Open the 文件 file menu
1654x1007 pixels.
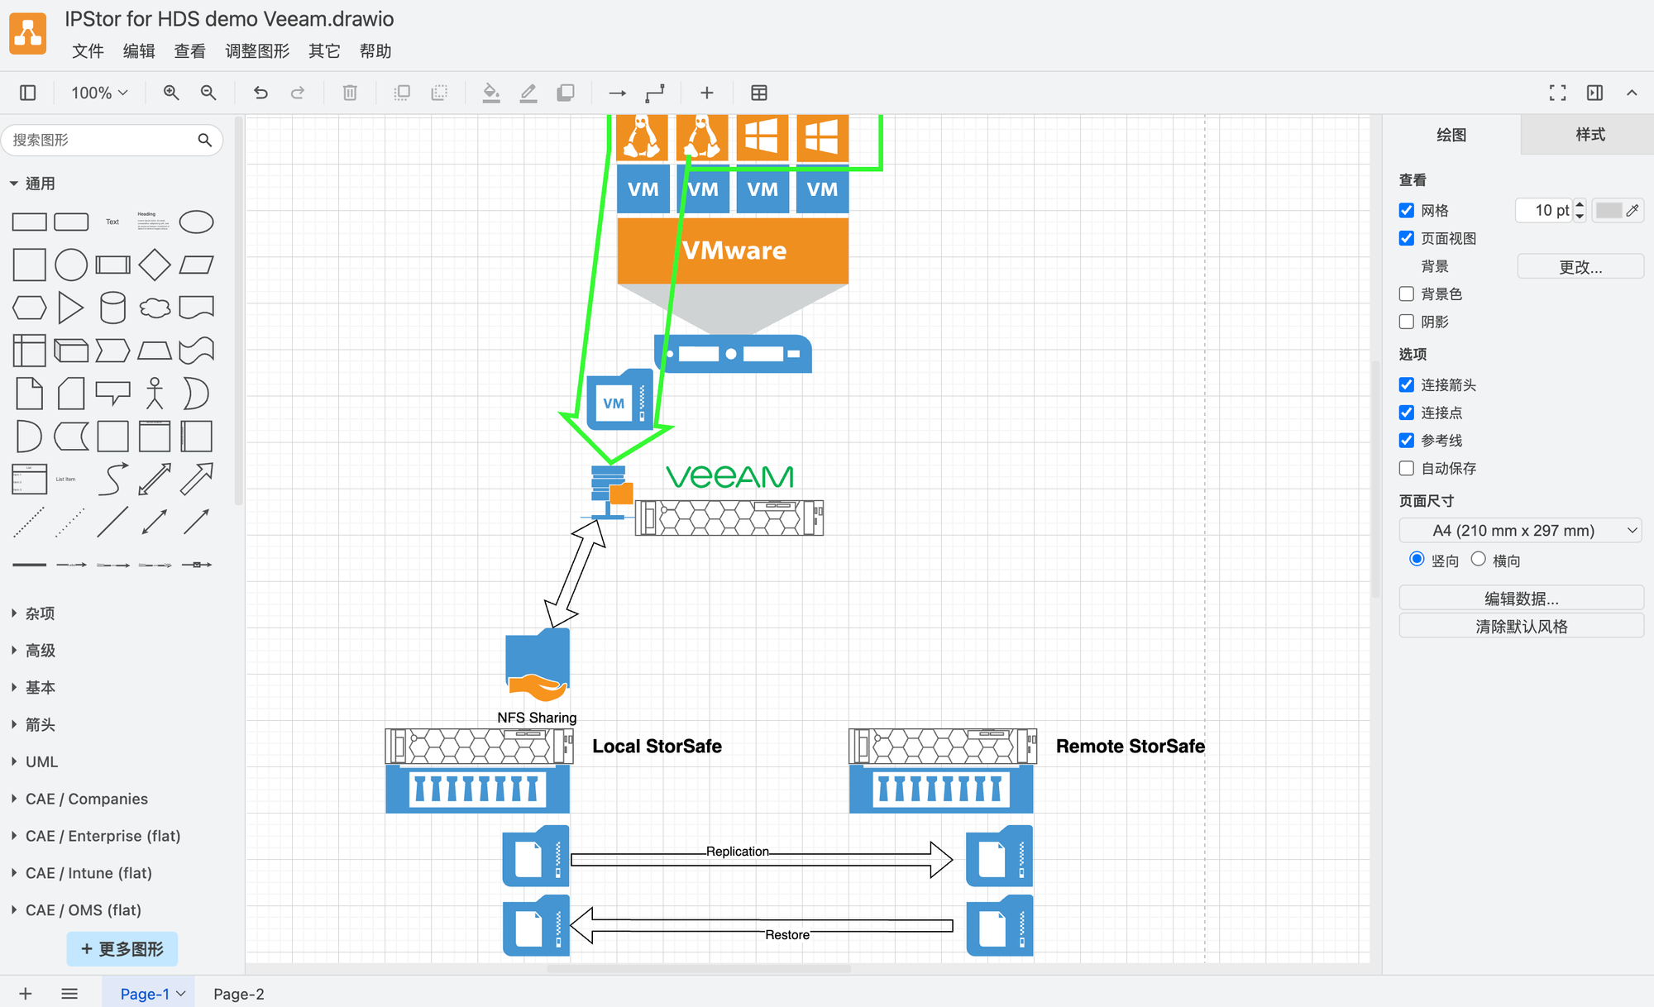coord(88,51)
